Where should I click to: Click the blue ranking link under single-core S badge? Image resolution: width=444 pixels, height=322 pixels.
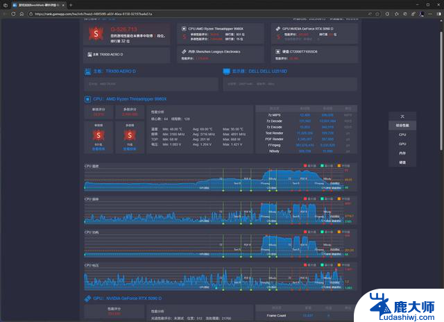[x=99, y=149]
